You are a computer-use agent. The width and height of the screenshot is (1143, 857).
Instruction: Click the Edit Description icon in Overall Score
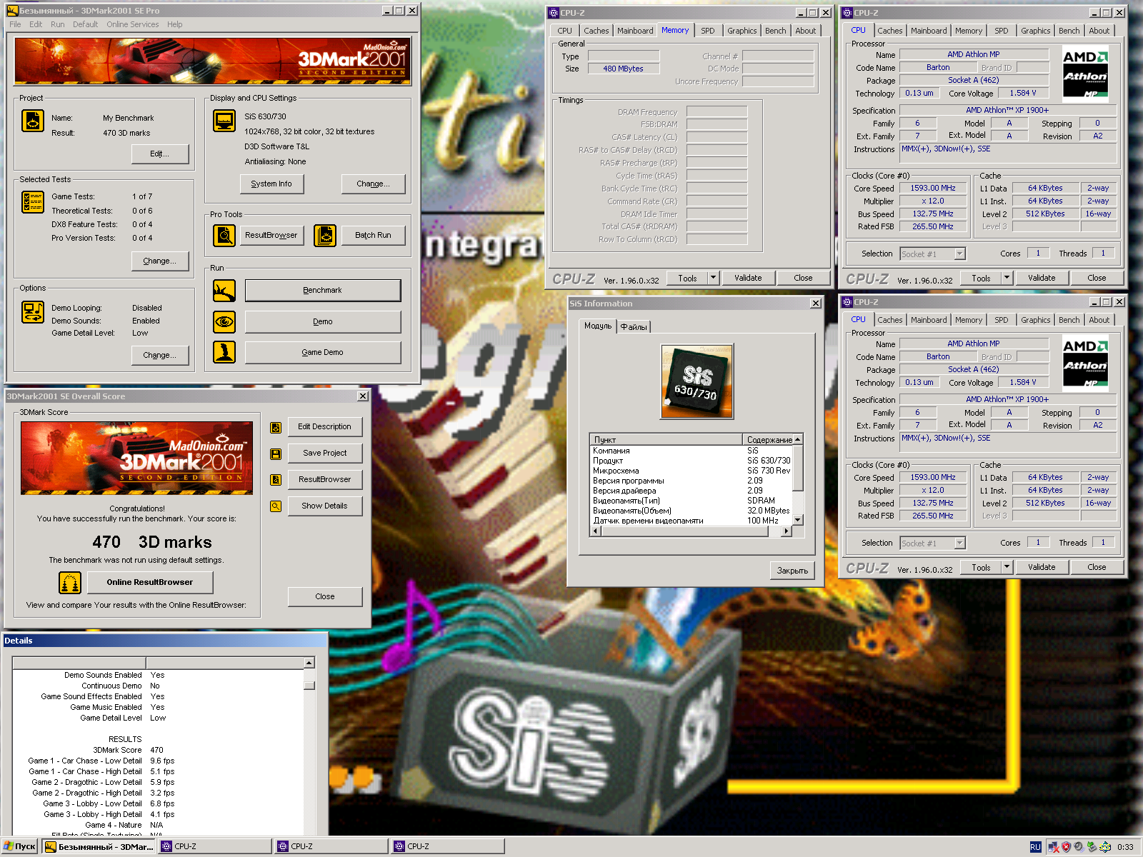tap(276, 428)
